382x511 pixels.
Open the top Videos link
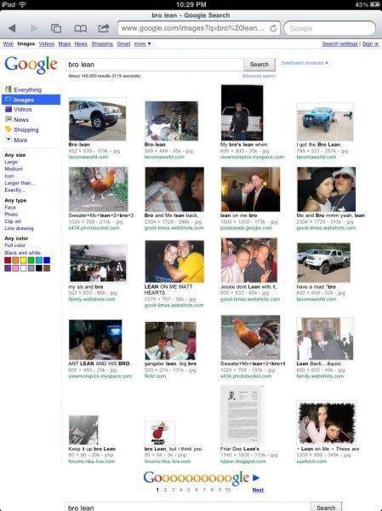pyautogui.click(x=47, y=44)
